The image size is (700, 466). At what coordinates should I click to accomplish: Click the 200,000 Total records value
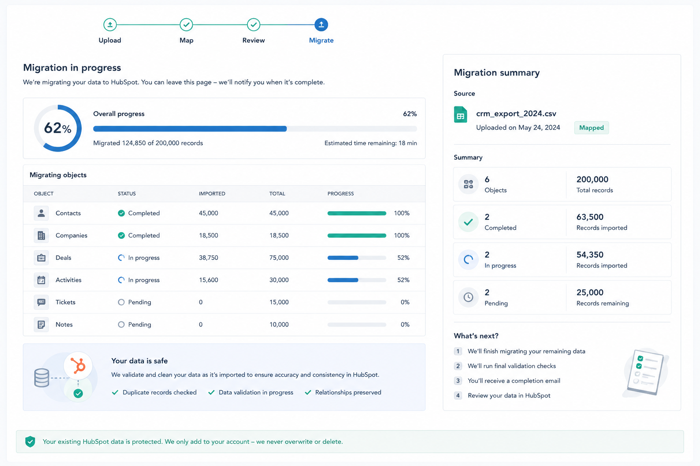coord(592,179)
